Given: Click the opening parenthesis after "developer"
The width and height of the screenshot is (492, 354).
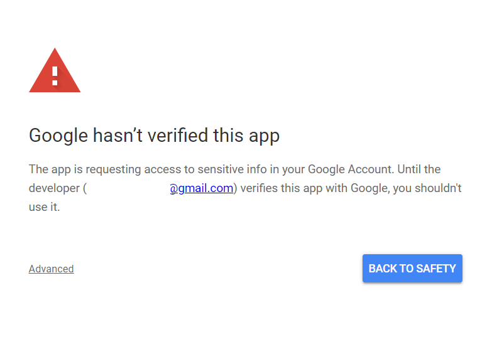Looking at the screenshot, I should pyautogui.click(x=84, y=188).
